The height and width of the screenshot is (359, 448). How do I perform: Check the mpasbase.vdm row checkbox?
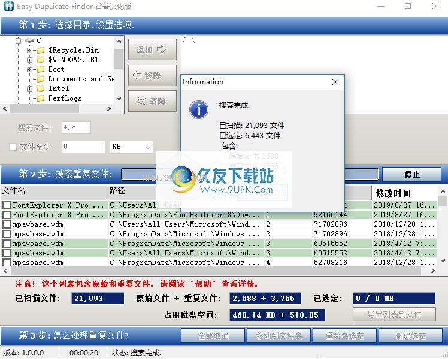coord(7,262)
